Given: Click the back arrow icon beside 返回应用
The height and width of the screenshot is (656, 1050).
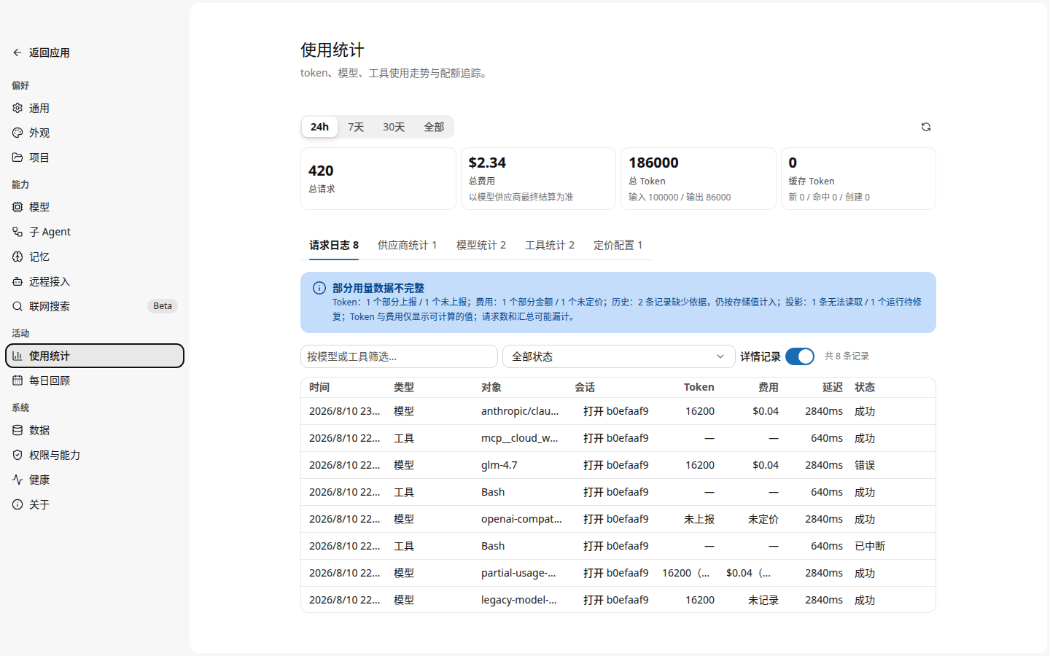Looking at the screenshot, I should (17, 52).
